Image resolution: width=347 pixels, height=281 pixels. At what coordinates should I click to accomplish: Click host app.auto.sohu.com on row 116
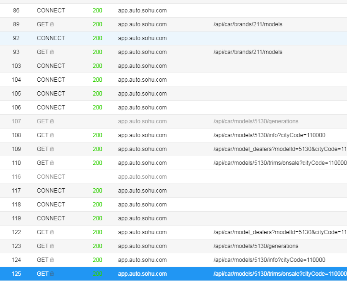142,177
